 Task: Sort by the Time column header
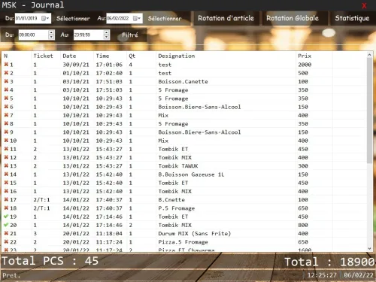103,56
